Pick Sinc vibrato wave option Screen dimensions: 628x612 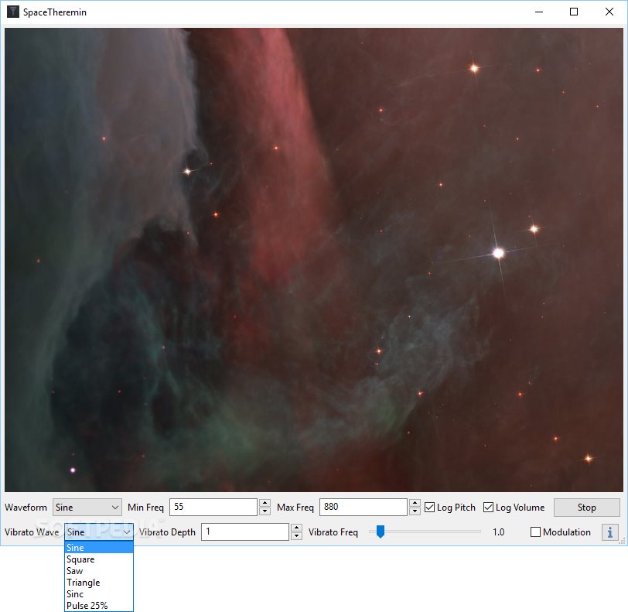(98, 594)
